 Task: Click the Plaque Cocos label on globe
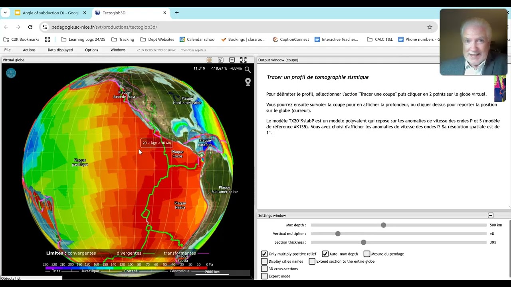pos(177,154)
